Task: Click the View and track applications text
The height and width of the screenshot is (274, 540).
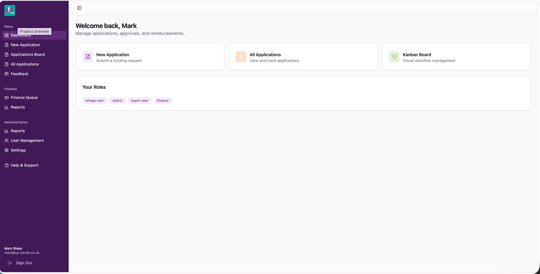Action: pos(274,61)
